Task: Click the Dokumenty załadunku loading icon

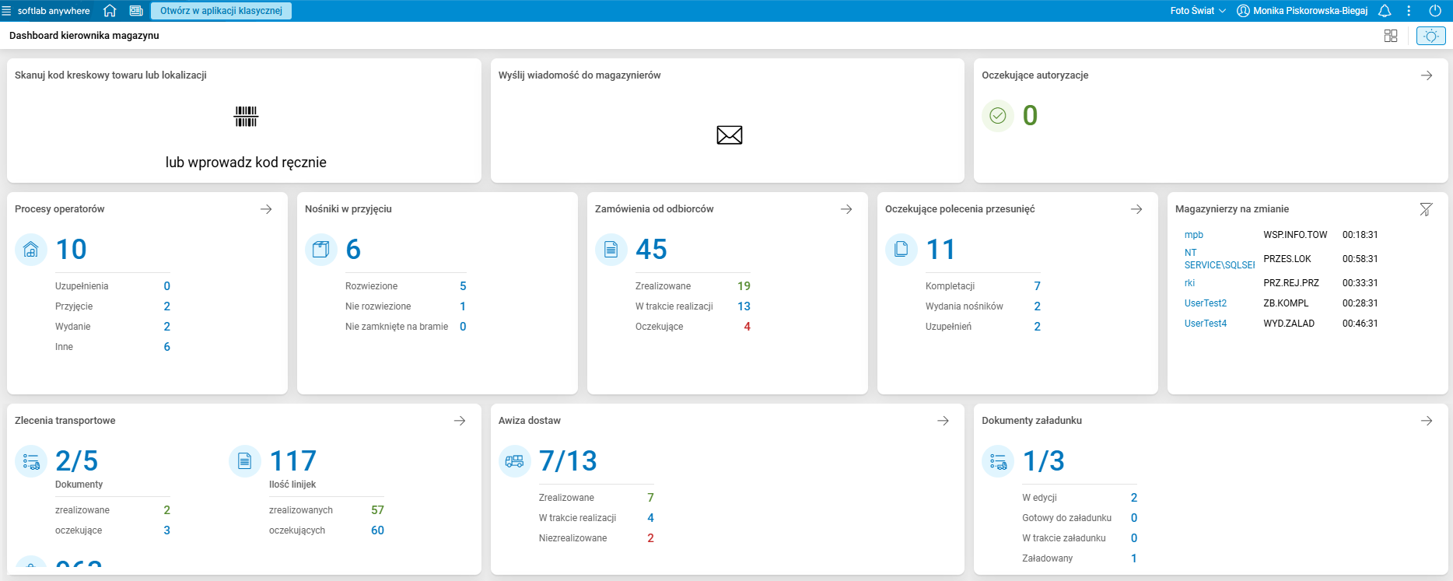Action: 998,461
